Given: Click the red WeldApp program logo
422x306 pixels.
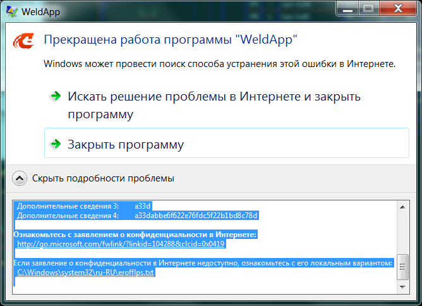Looking at the screenshot, I should coord(23,41).
